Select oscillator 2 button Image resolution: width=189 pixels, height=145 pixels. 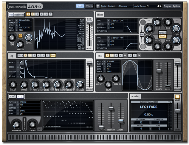(33, 14)
